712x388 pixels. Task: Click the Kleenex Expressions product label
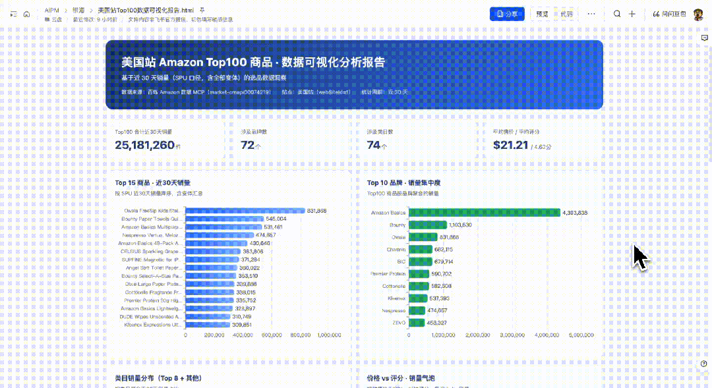153,325
